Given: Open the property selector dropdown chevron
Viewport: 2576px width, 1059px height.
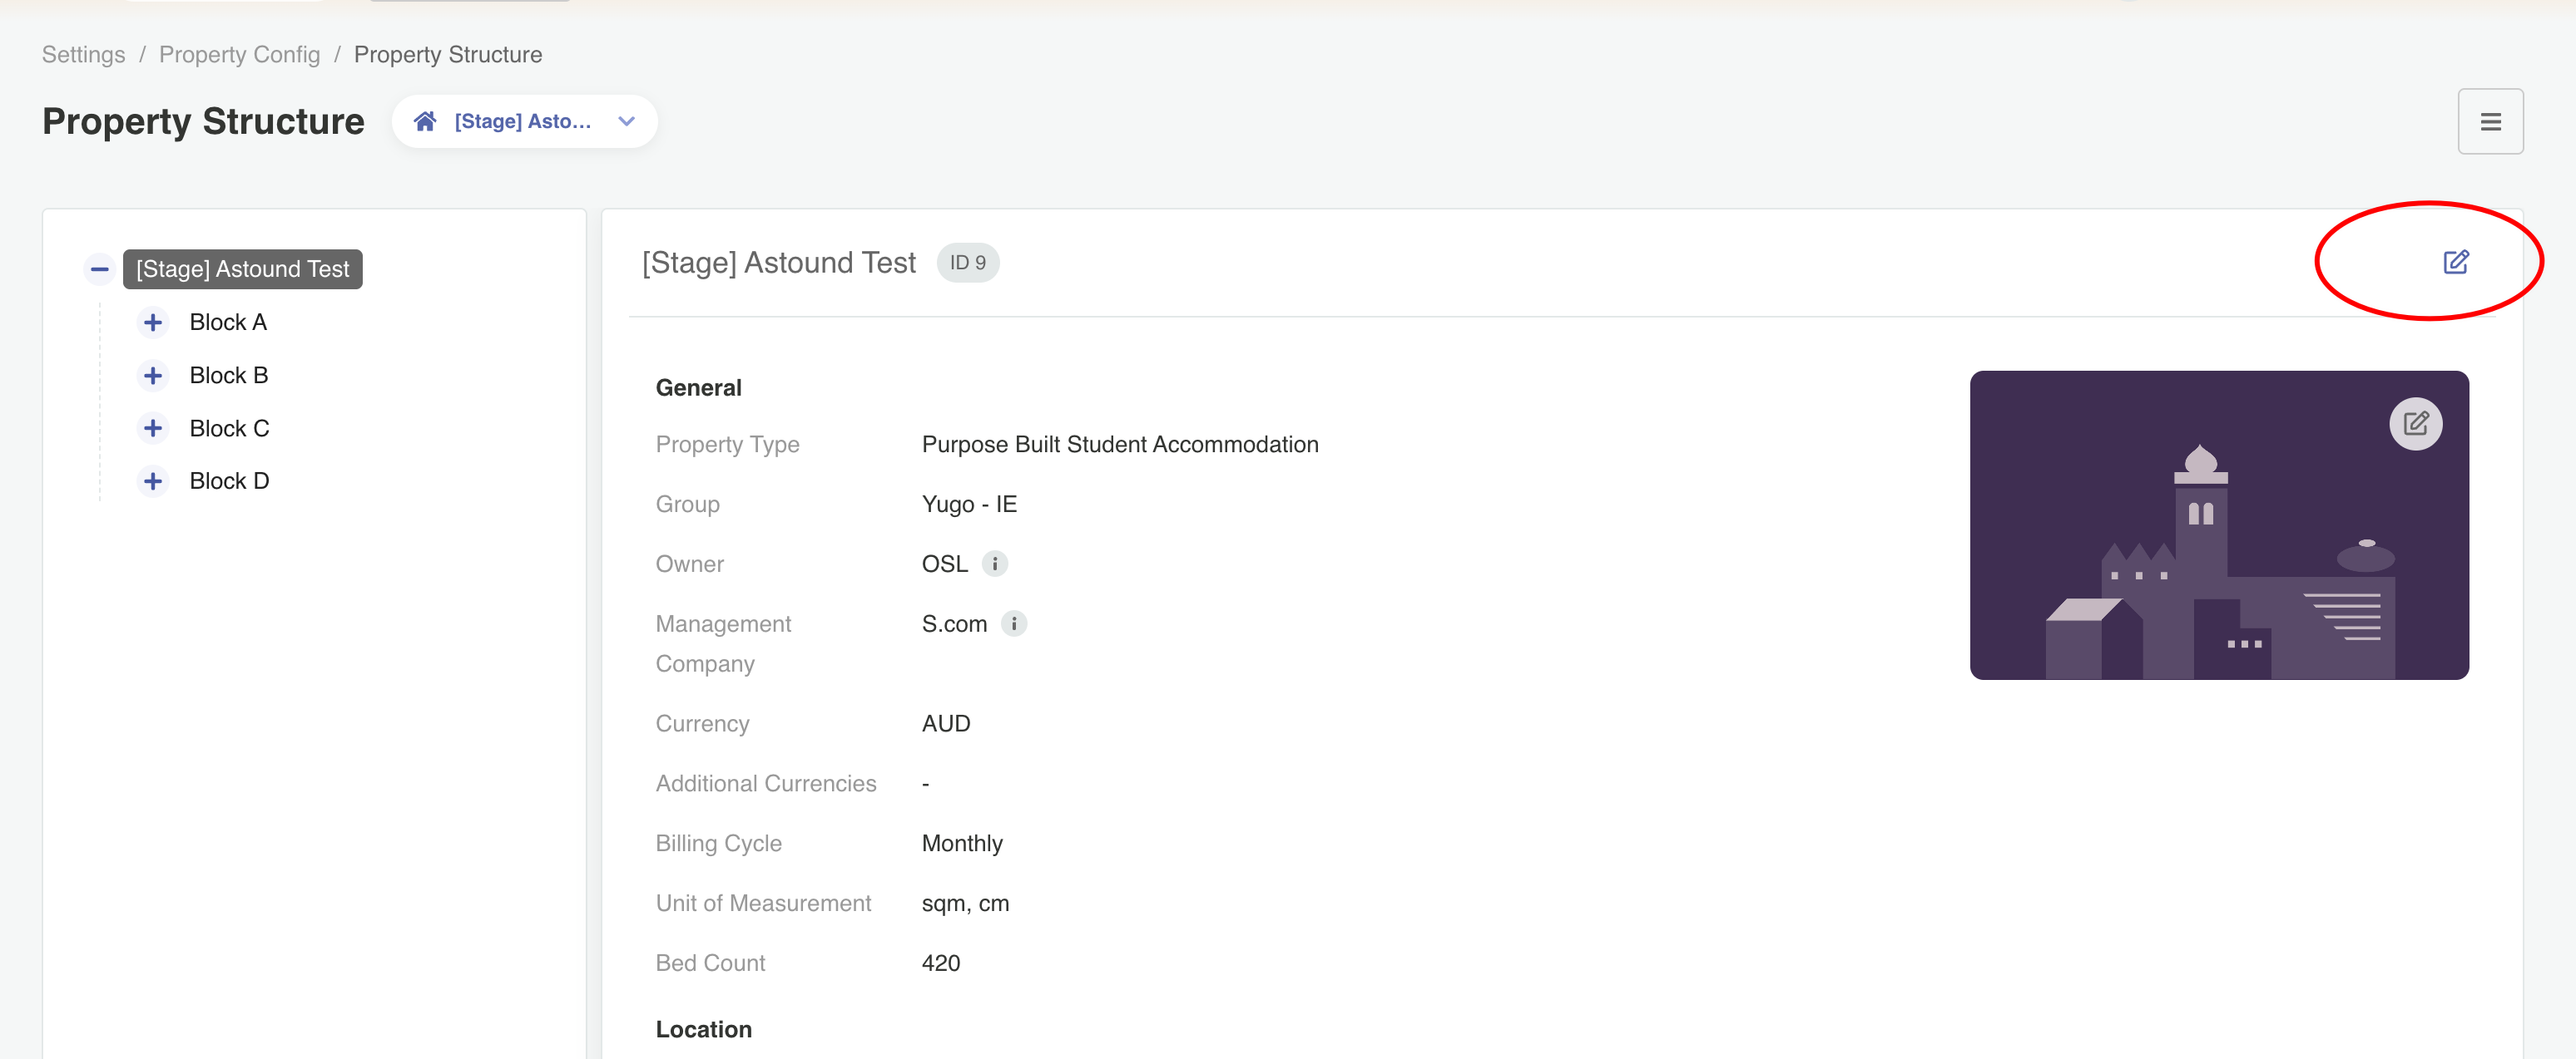Looking at the screenshot, I should pyautogui.click(x=626, y=122).
